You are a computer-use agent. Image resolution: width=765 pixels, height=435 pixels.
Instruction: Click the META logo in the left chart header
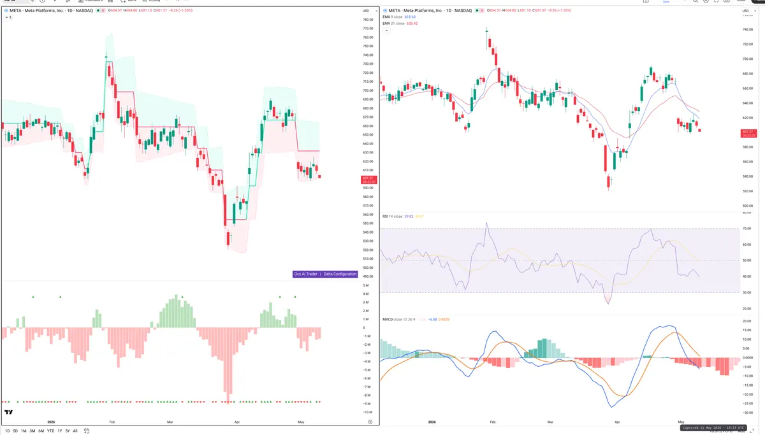(6, 11)
